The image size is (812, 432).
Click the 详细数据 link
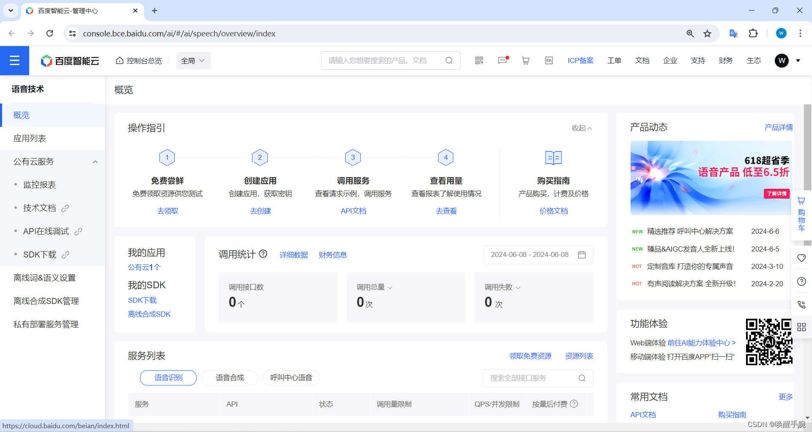tap(294, 255)
